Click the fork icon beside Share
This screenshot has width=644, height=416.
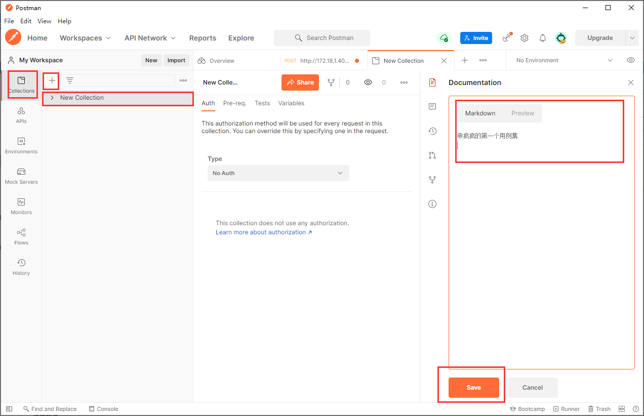[x=331, y=82]
